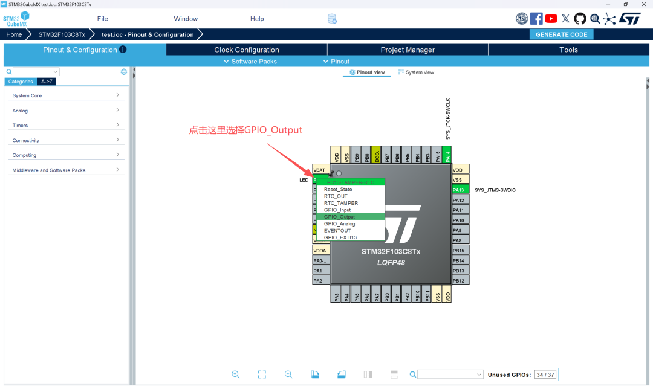
Task: Switch to the Tools tab
Action: click(568, 50)
